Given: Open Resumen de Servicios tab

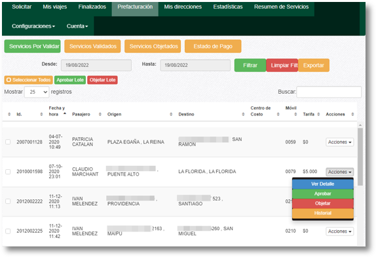Looking at the screenshot, I should (x=281, y=7).
